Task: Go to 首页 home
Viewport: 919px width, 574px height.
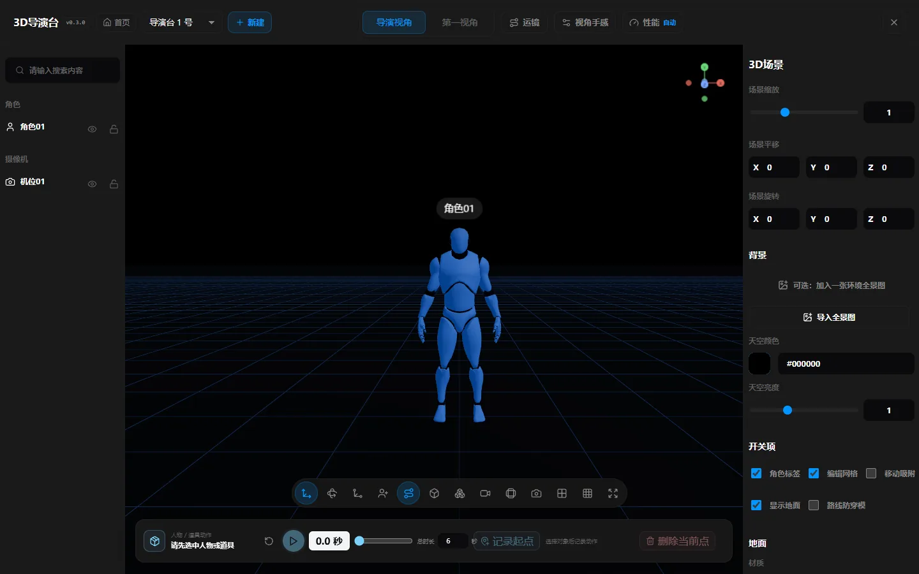Action: click(x=116, y=22)
